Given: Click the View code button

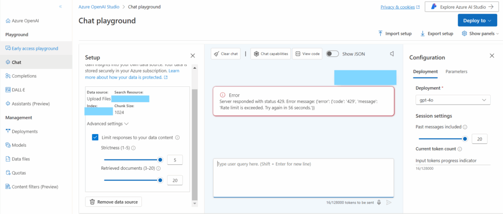Looking at the screenshot, I should (x=307, y=54).
